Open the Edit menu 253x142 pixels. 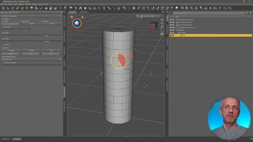pos(6,4)
